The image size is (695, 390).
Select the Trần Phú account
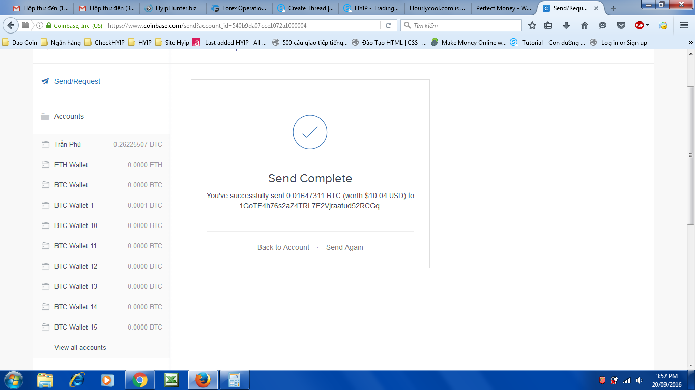pos(101,144)
